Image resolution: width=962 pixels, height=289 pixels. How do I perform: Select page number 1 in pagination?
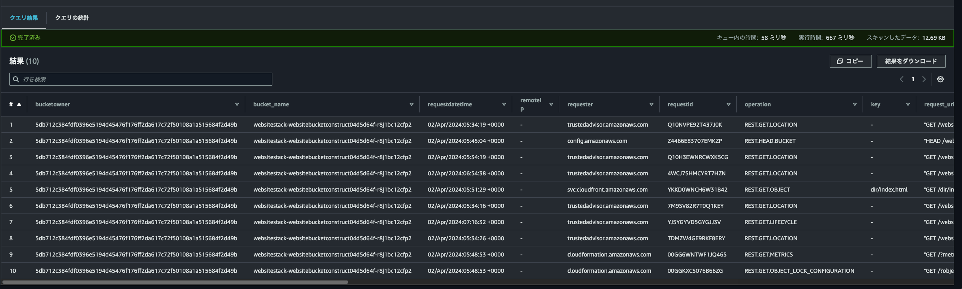tap(912, 79)
